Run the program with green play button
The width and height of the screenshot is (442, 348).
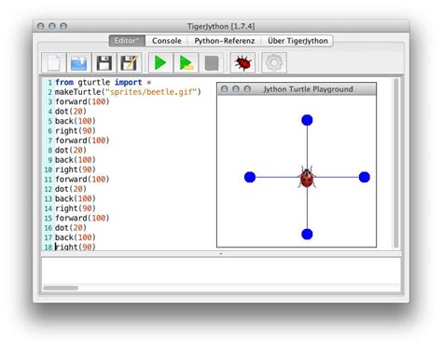click(x=160, y=63)
